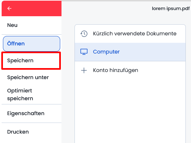Open the Öffnen menu entry

(32, 44)
